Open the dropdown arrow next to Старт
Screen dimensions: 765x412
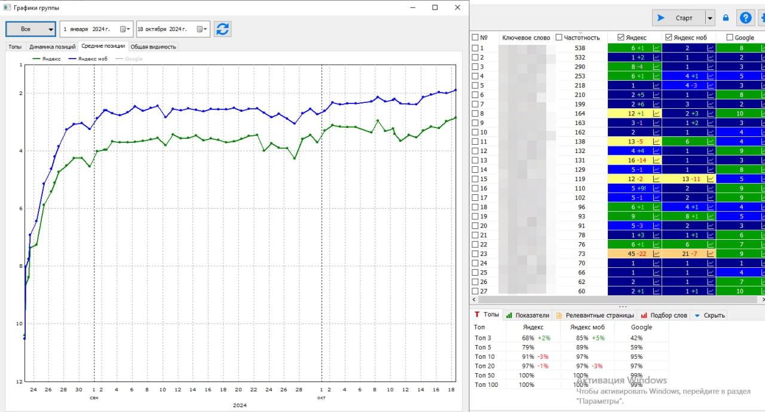(710, 18)
